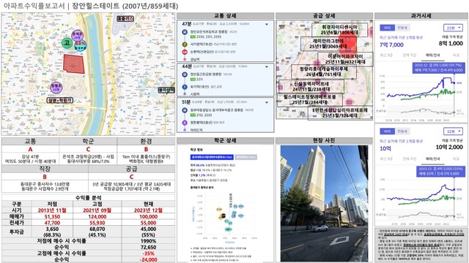Click the purple 은석초 marker on the map
The width and height of the screenshot is (469, 263).
tap(77, 36)
